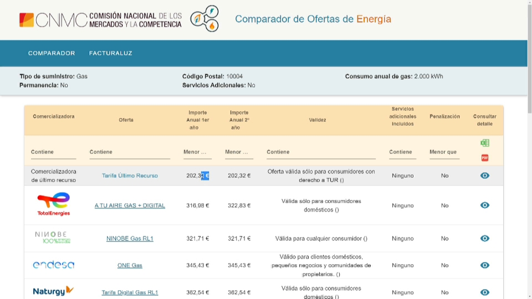Click 'Válida para cualquier consumidor ()' text

tap(321, 239)
